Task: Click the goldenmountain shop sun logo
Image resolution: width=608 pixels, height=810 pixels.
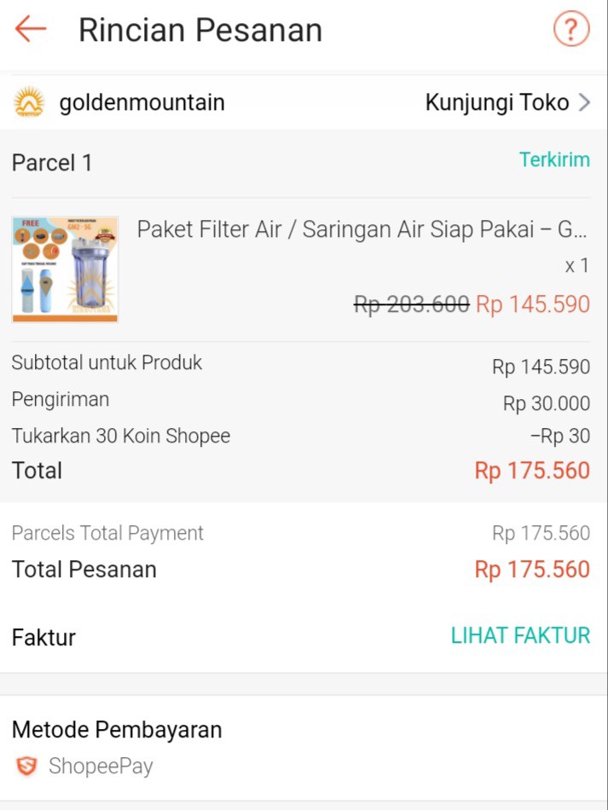Action: coord(31,102)
